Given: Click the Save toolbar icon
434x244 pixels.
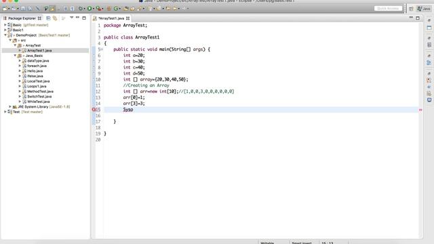Looking at the screenshot, I should tap(23, 9).
